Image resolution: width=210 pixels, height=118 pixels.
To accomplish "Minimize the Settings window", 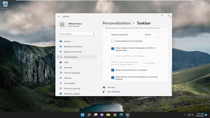I will tap(155, 15).
